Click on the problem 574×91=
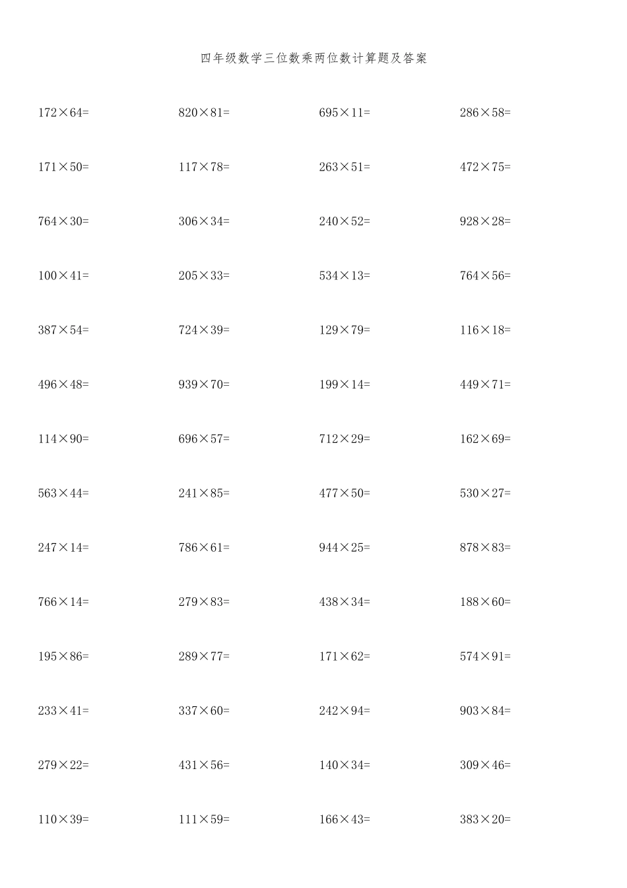 pos(485,656)
